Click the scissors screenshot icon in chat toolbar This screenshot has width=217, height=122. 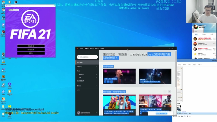(179, 116)
